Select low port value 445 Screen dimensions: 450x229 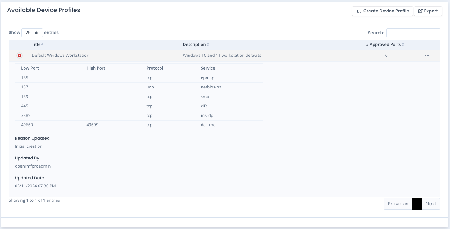25,106
